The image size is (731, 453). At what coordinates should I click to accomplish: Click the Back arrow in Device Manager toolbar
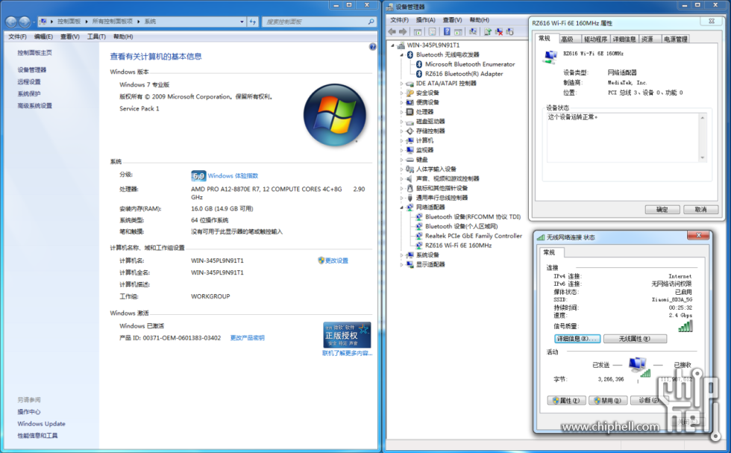point(392,32)
